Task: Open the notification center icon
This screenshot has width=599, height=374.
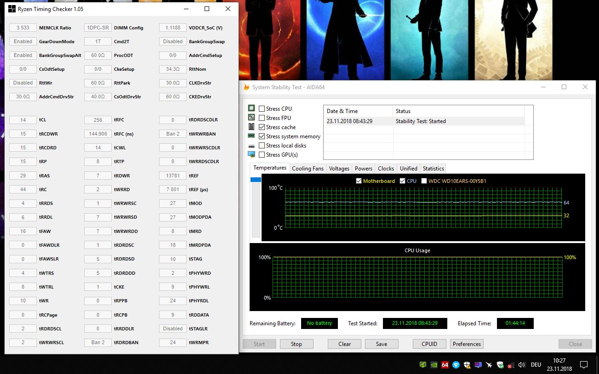Action: pyautogui.click(x=584, y=365)
